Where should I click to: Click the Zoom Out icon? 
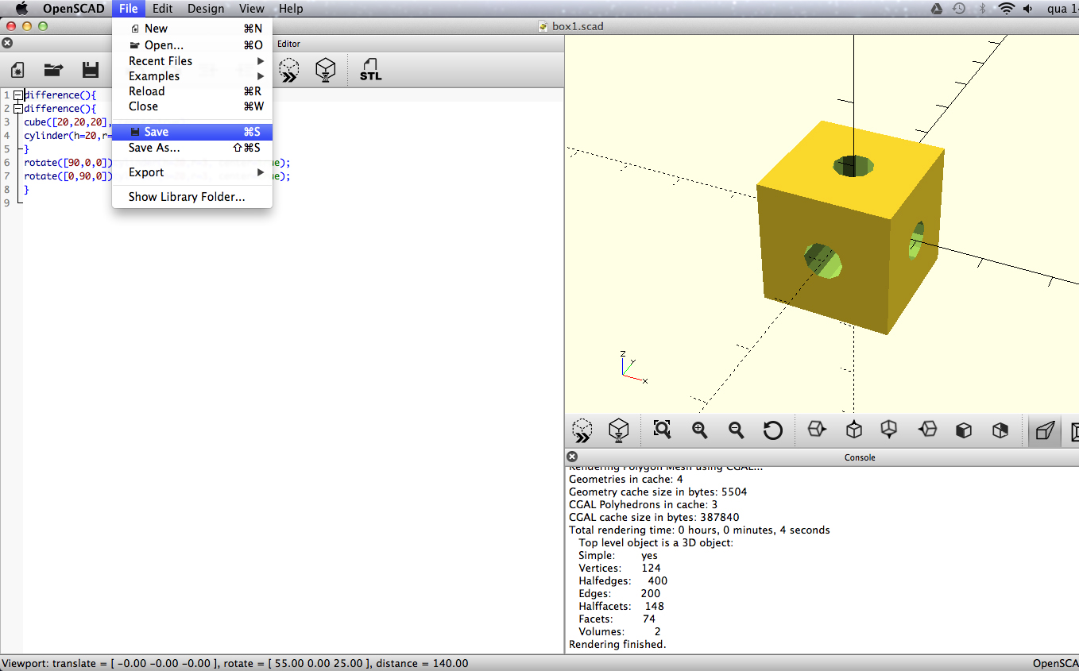(737, 430)
